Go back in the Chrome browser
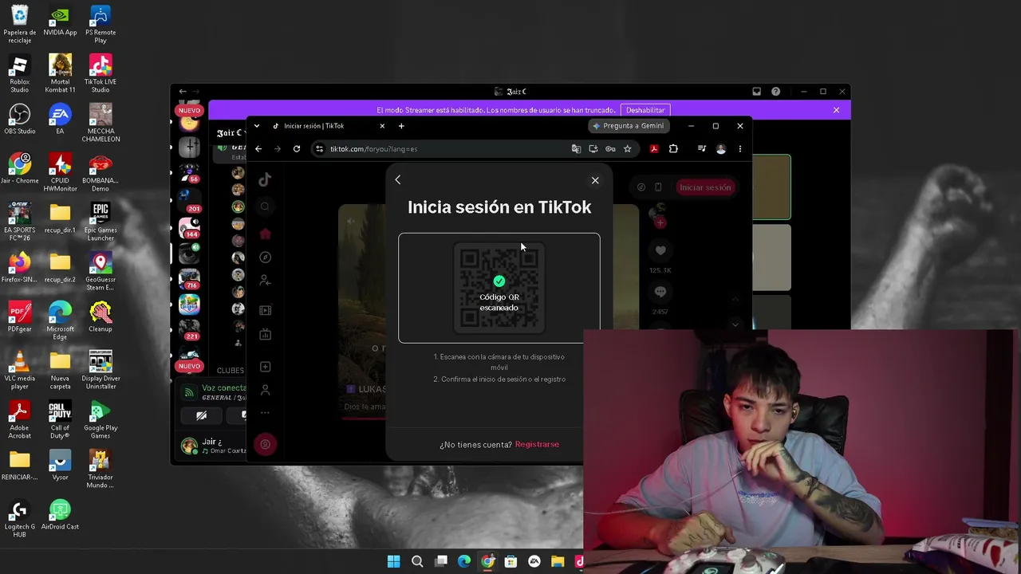The width and height of the screenshot is (1021, 574). tap(258, 149)
